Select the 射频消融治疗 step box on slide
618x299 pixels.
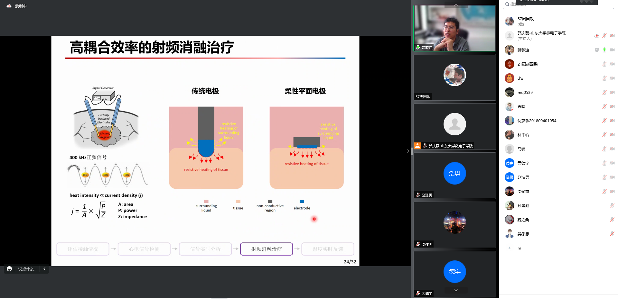[267, 249]
